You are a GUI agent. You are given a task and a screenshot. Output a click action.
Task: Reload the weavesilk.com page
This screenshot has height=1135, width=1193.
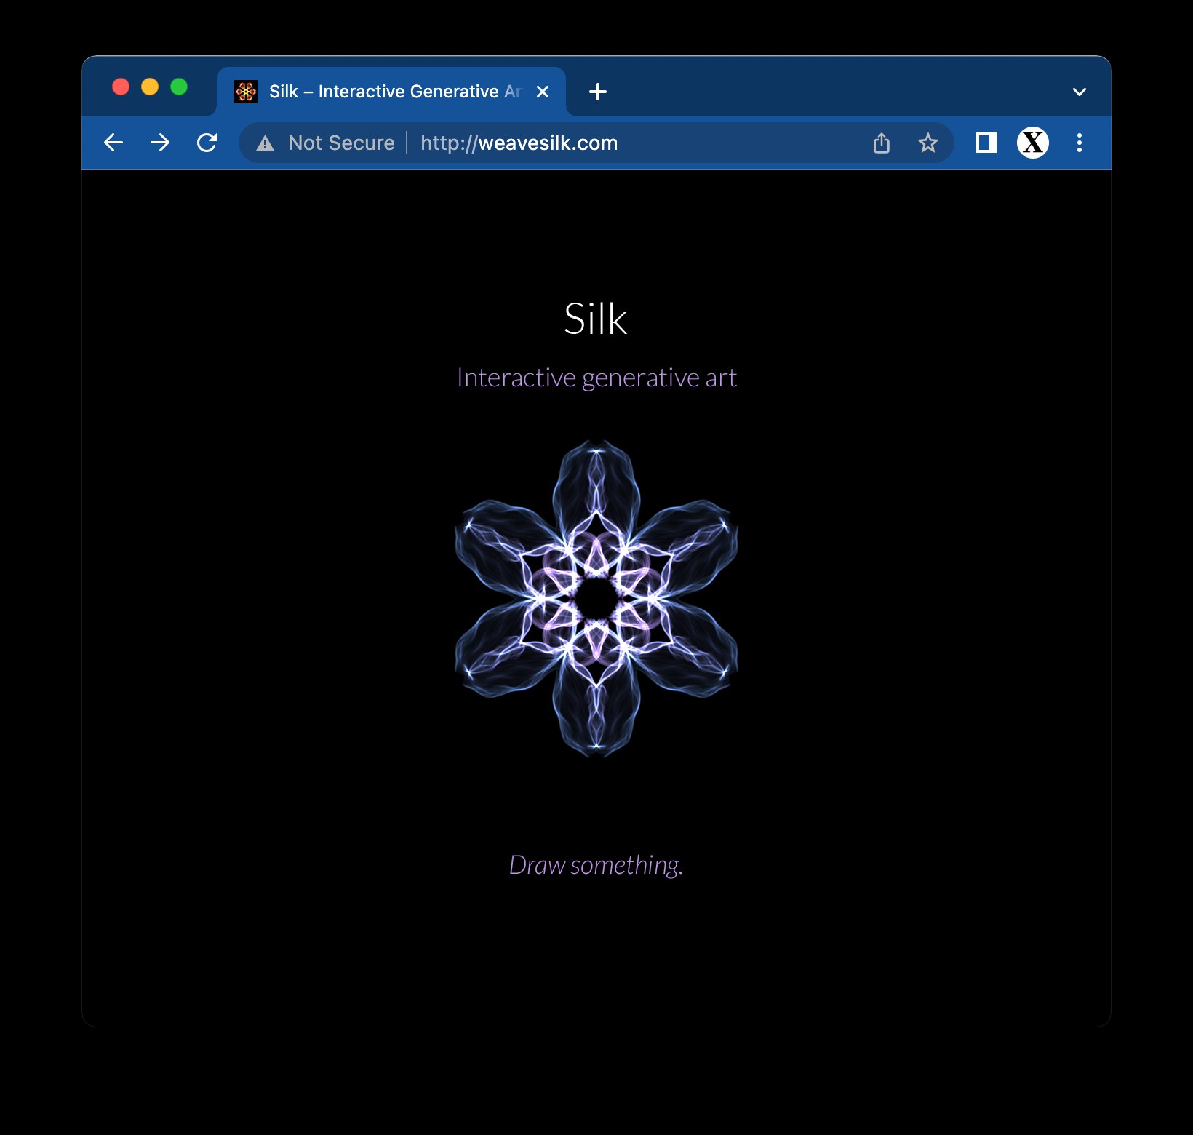point(207,143)
